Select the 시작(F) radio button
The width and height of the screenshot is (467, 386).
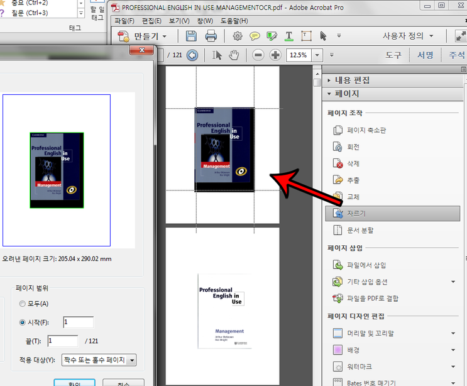(x=22, y=323)
